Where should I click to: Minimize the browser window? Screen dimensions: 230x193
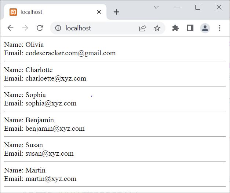point(177,7)
